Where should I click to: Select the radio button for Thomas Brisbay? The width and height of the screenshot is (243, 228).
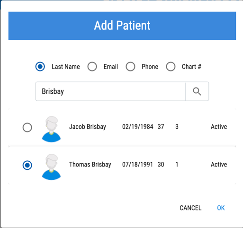tap(27, 165)
